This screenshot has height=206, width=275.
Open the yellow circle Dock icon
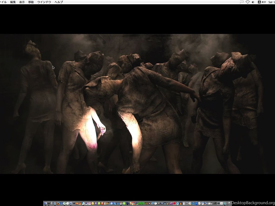tap(93, 203)
